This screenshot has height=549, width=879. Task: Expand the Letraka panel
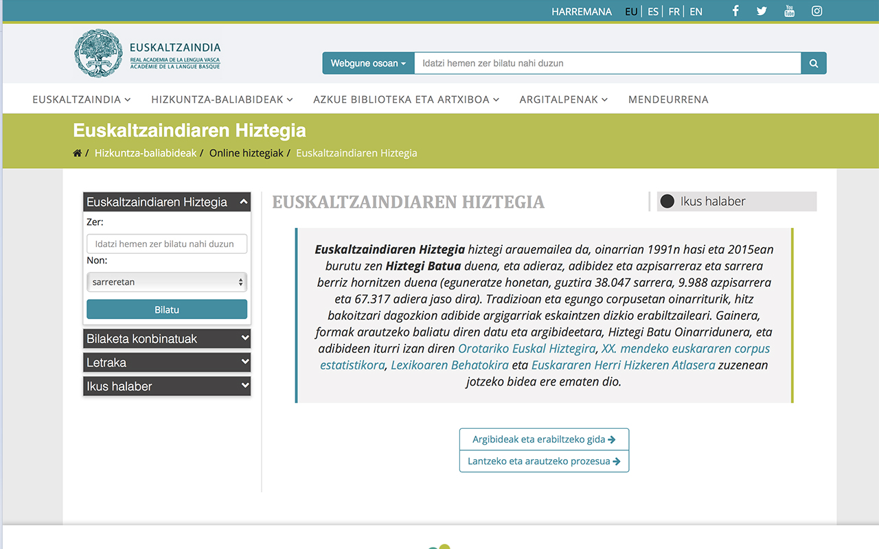167,362
